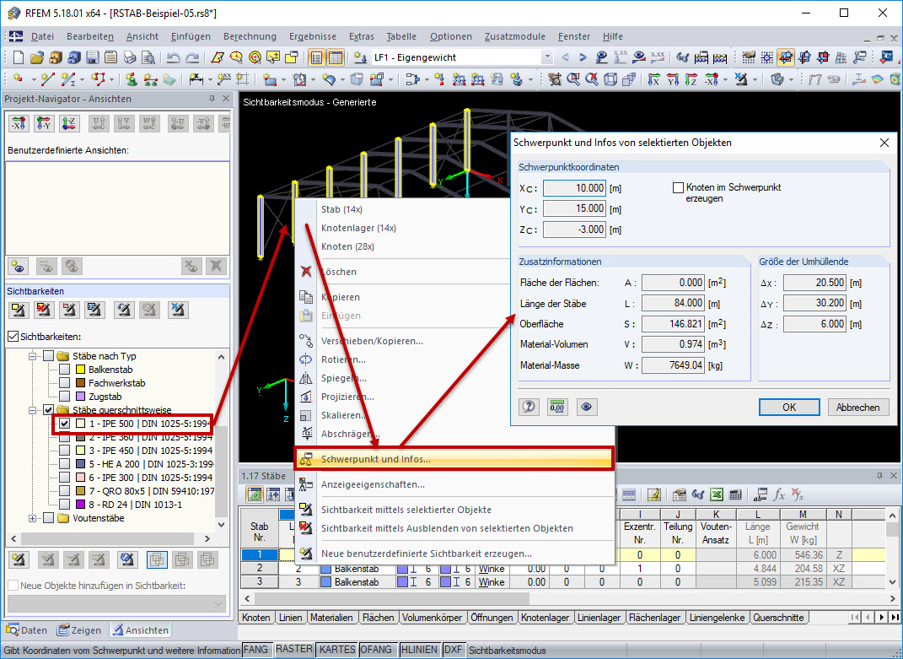Viewport: 903px width, 659px height.
Task: Expand the Voutenstäbe tree node
Action: (33, 518)
